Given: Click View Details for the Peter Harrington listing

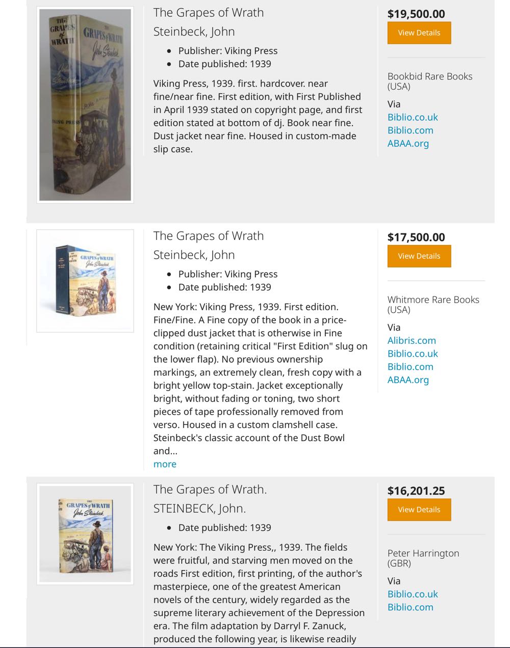Looking at the screenshot, I should point(419,509).
